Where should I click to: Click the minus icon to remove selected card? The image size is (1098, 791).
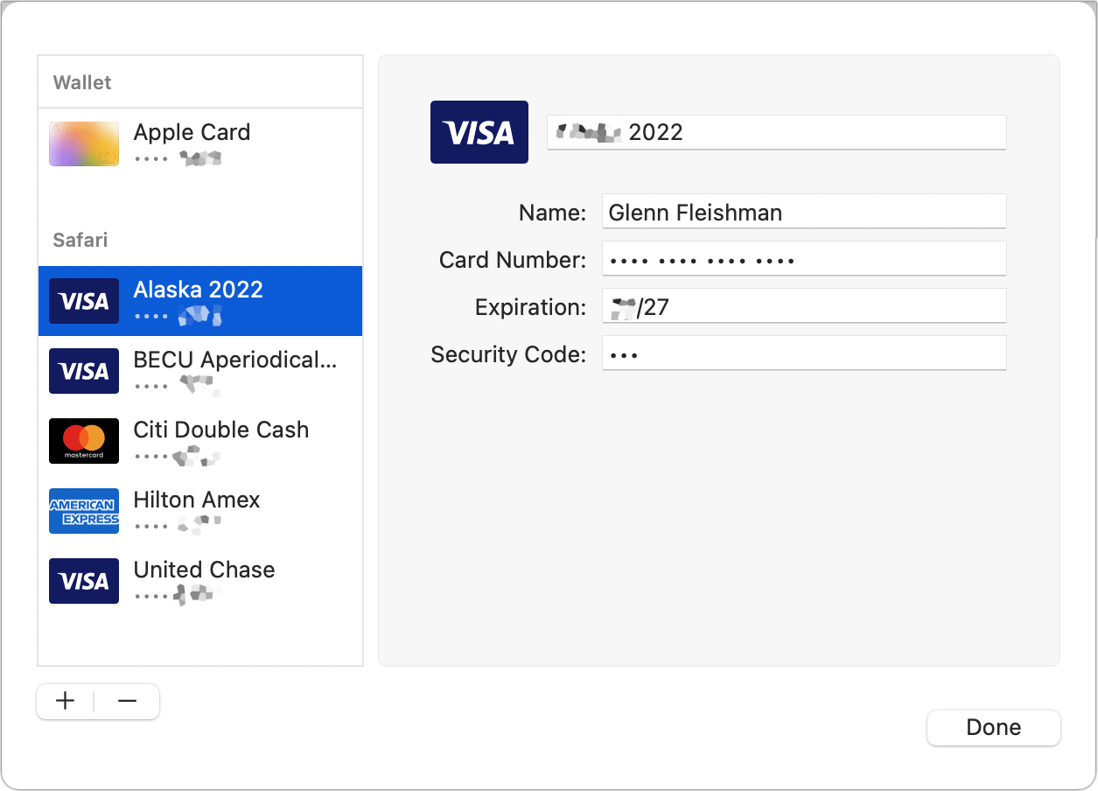point(127,701)
